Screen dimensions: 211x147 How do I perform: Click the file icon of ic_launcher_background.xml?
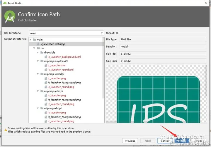(x=46, y=57)
